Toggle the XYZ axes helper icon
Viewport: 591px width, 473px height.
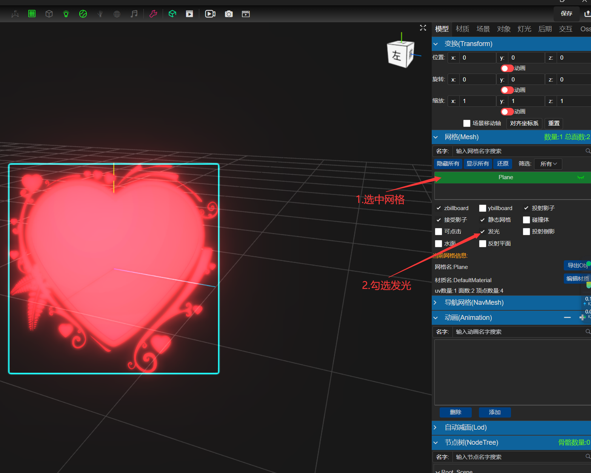[15, 14]
